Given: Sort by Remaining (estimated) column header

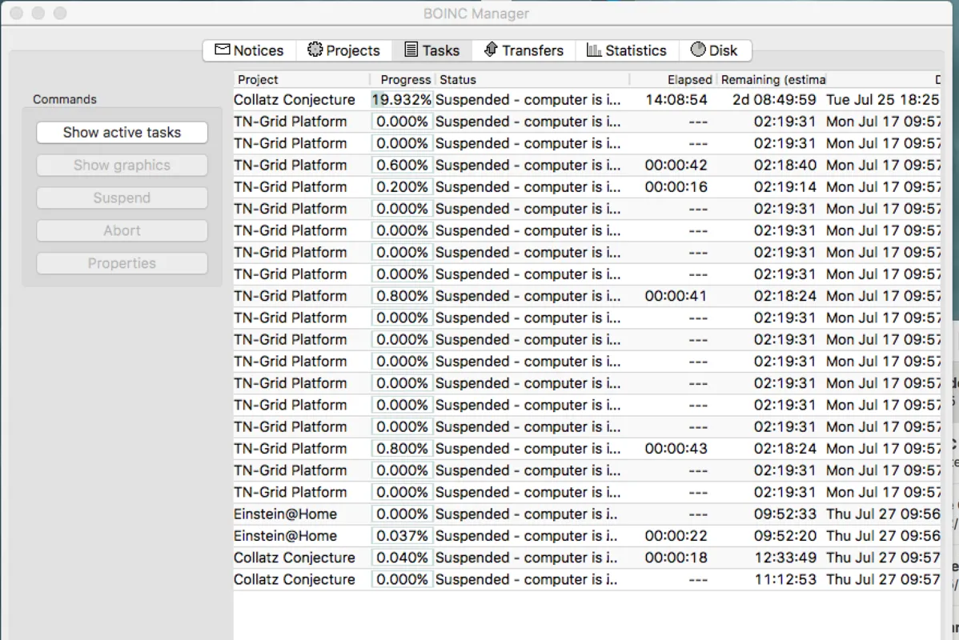Looking at the screenshot, I should coord(772,79).
